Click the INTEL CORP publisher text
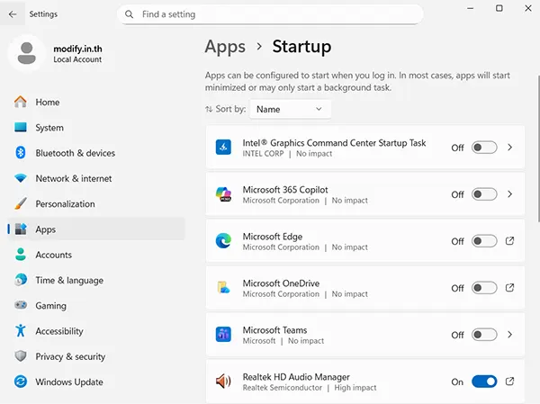540x404 pixels. 263,154
